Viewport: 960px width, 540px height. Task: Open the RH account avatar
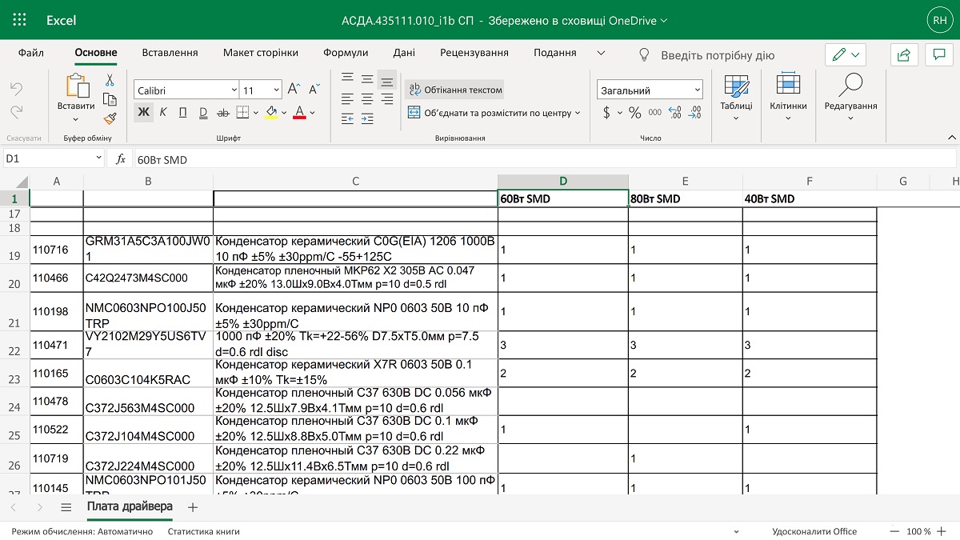pyautogui.click(x=938, y=20)
